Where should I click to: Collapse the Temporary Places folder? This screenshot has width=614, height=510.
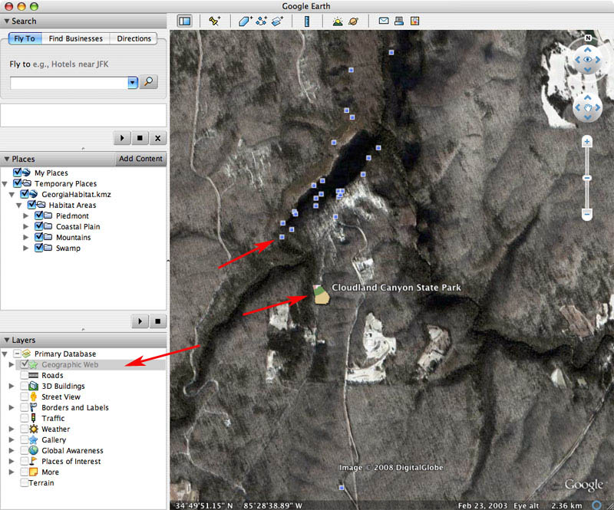tap(5, 183)
